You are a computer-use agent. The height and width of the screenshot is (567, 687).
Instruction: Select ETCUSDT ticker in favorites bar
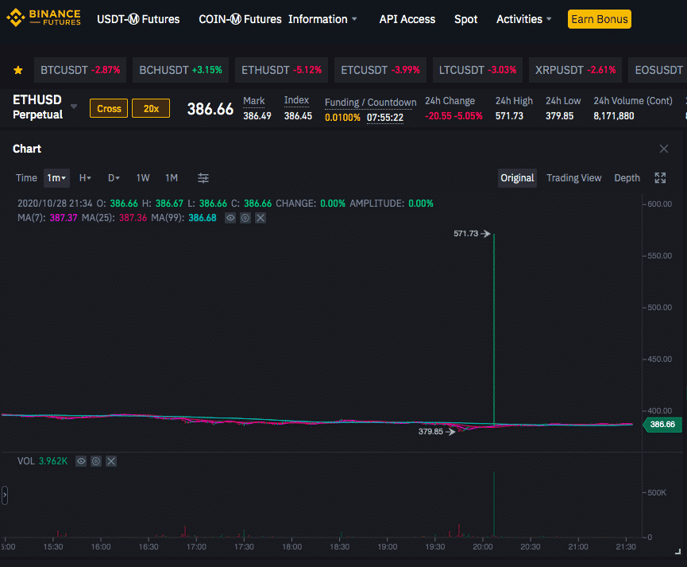pos(380,70)
